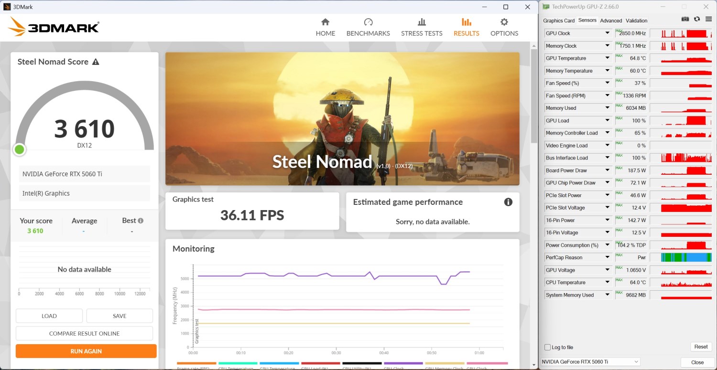Switch to the Advanced tab in GPU-Z

tap(611, 21)
